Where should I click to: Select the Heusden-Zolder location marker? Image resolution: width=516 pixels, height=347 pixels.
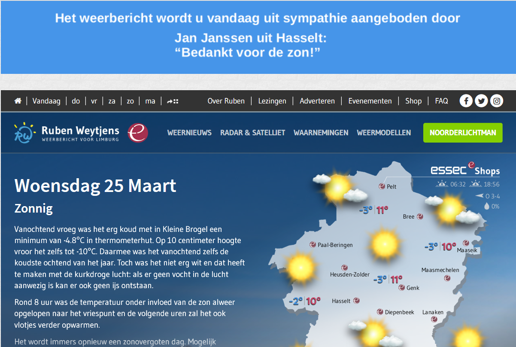pyautogui.click(x=344, y=268)
